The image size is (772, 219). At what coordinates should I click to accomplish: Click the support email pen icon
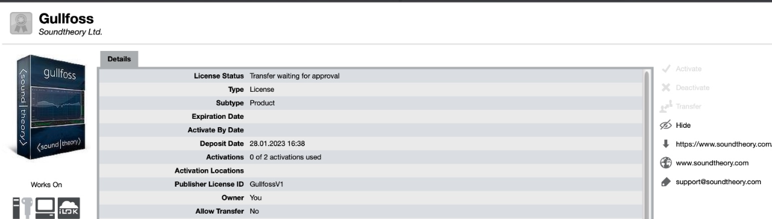click(667, 182)
